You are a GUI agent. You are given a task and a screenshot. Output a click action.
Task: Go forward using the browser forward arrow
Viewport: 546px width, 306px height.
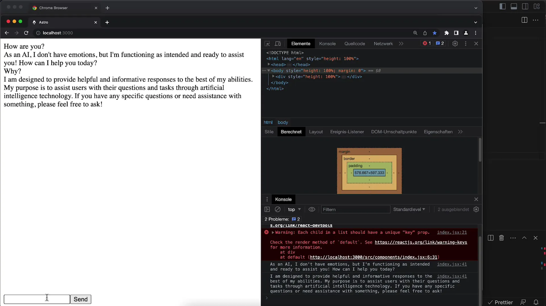(x=17, y=33)
